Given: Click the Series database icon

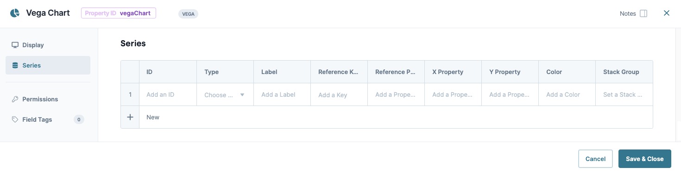Looking at the screenshot, I should [15, 65].
